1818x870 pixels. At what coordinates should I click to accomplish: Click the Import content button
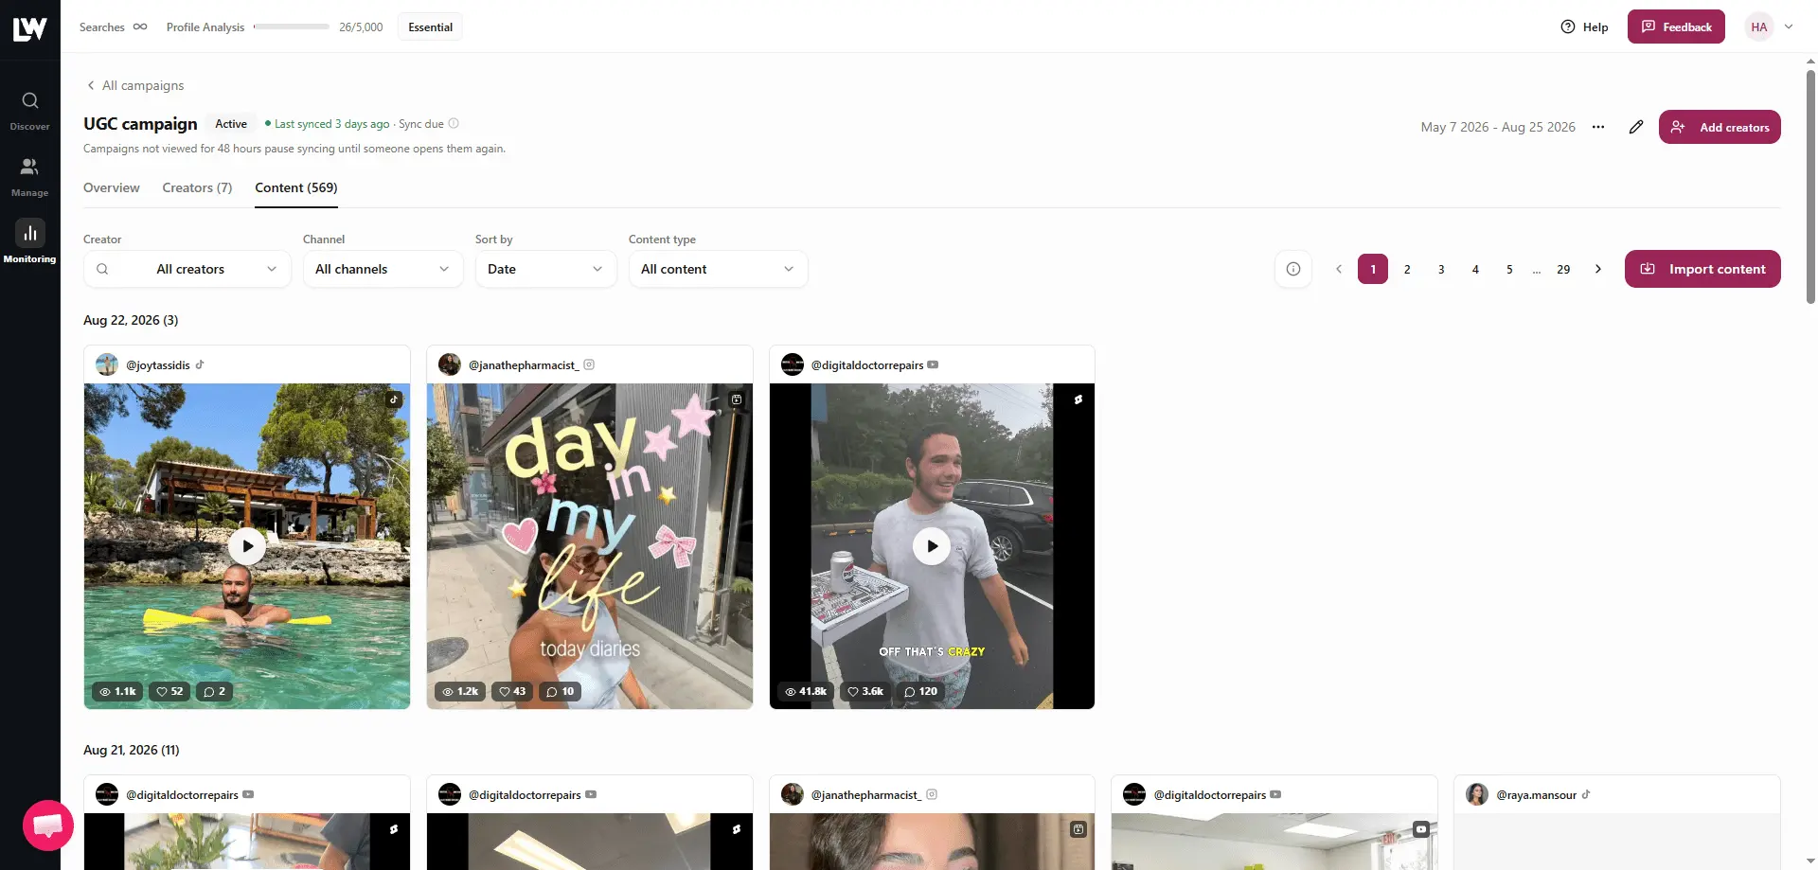[1702, 269]
